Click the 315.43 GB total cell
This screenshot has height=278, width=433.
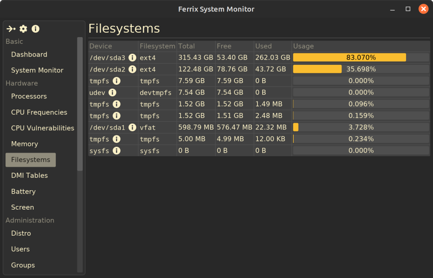point(195,57)
